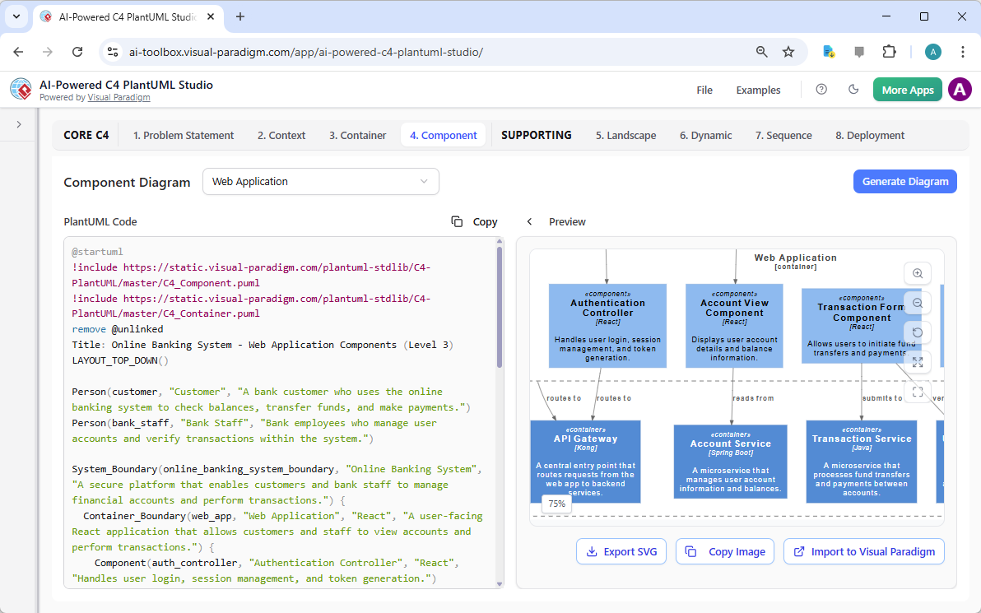
Task: Export the diagram as SVG
Action: click(621, 551)
